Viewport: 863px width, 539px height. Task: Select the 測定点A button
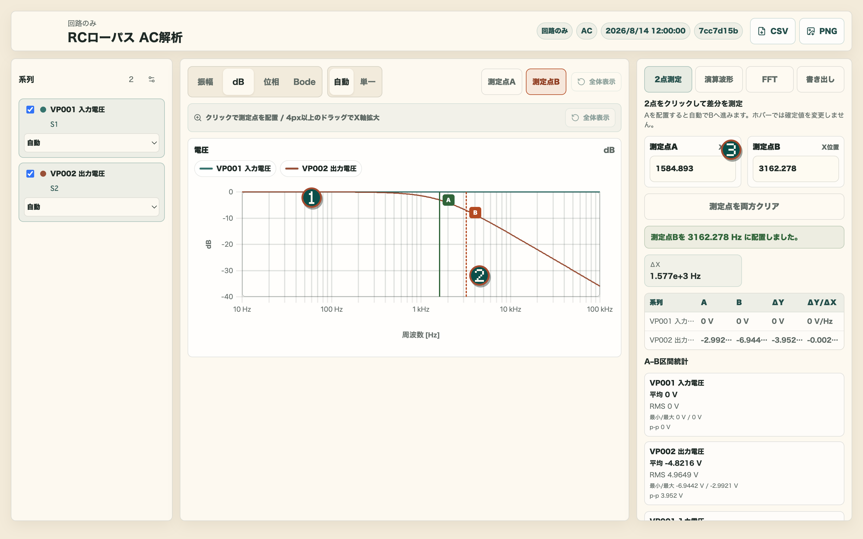click(501, 82)
